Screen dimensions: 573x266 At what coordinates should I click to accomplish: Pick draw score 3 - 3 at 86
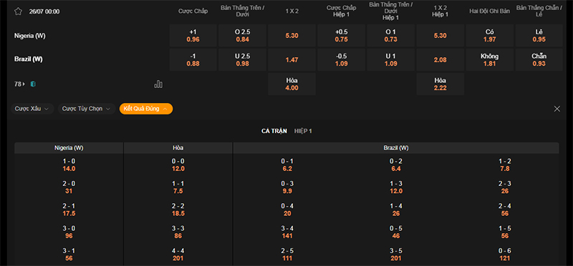pos(178,232)
